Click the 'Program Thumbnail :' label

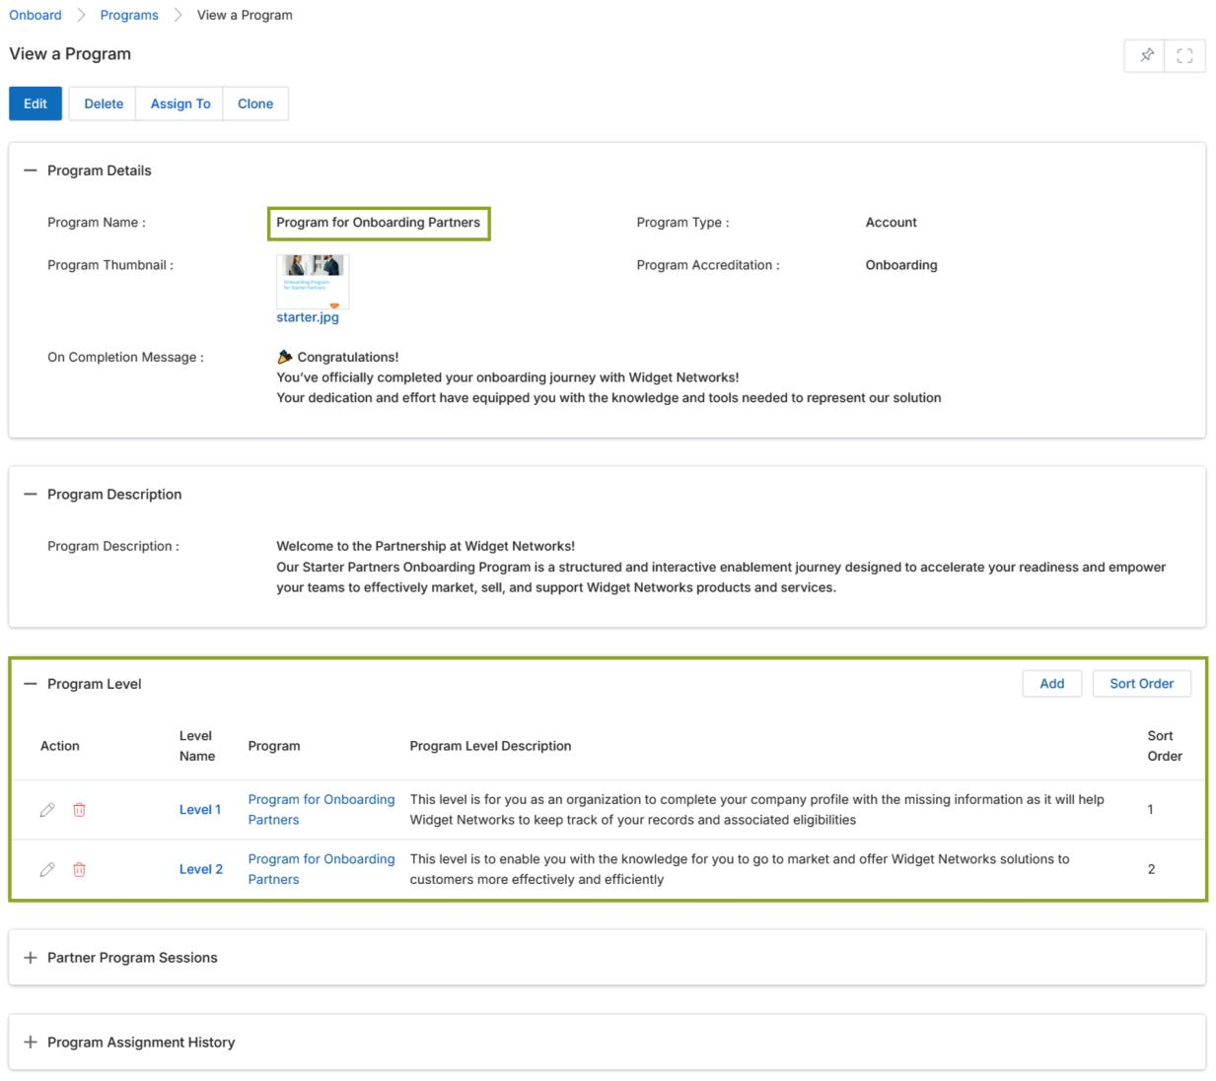(x=110, y=265)
